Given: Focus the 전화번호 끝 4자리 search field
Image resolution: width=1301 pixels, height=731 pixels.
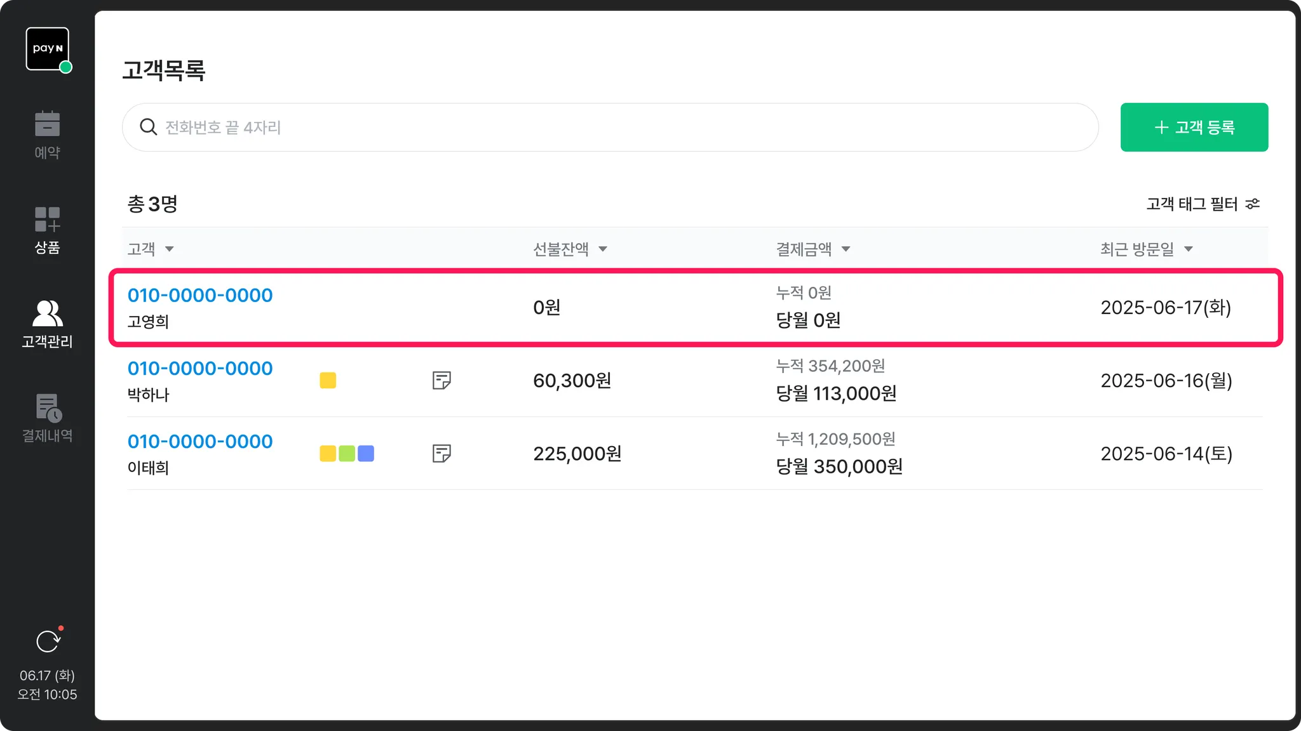Looking at the screenshot, I should (610, 127).
